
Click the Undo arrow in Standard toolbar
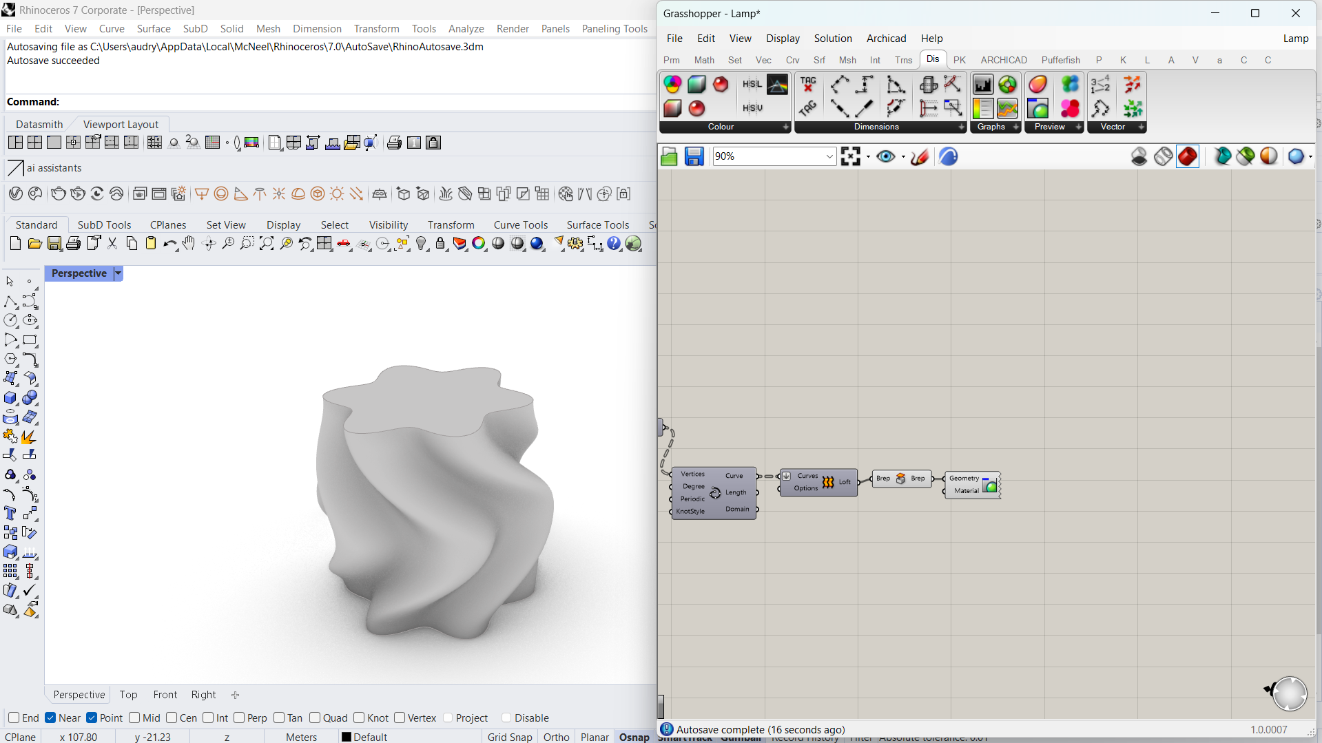click(x=169, y=244)
